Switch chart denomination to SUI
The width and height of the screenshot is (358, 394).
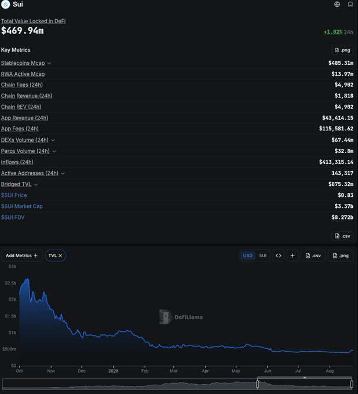262,256
